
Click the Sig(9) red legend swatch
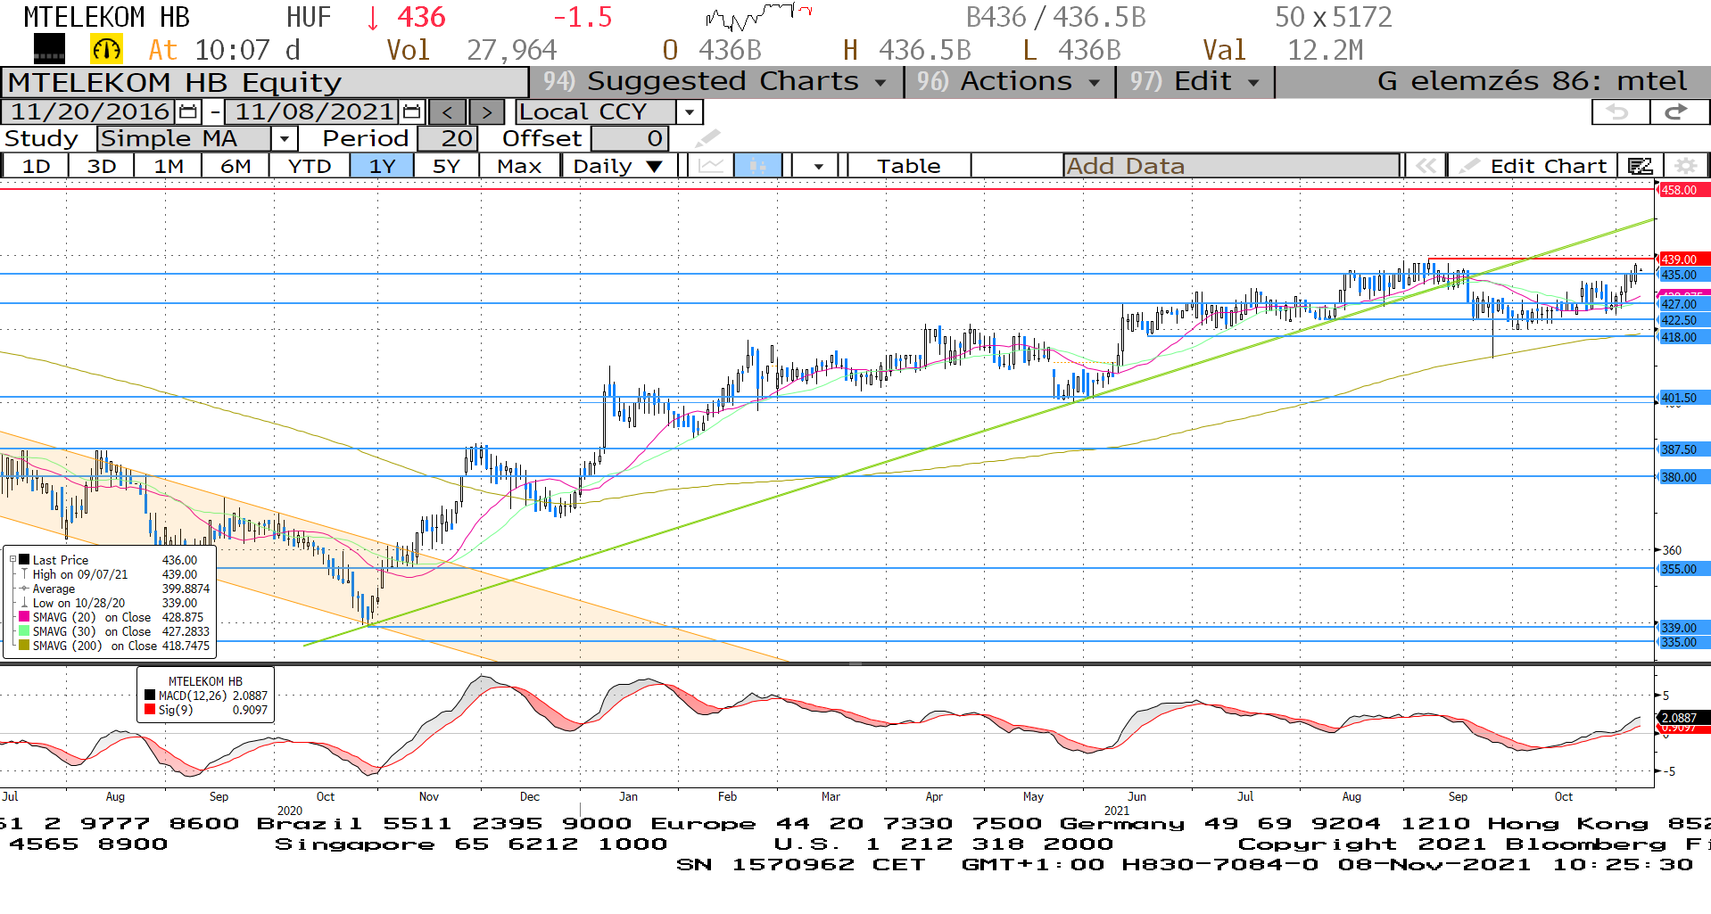[150, 710]
